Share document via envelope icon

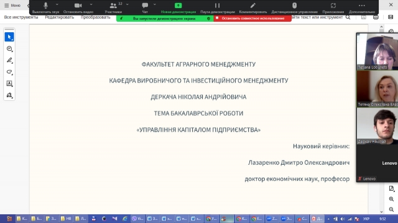391,17
